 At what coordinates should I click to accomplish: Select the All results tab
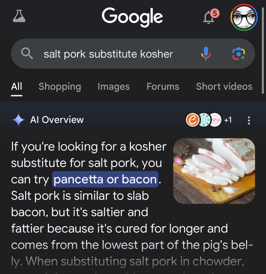(17, 87)
